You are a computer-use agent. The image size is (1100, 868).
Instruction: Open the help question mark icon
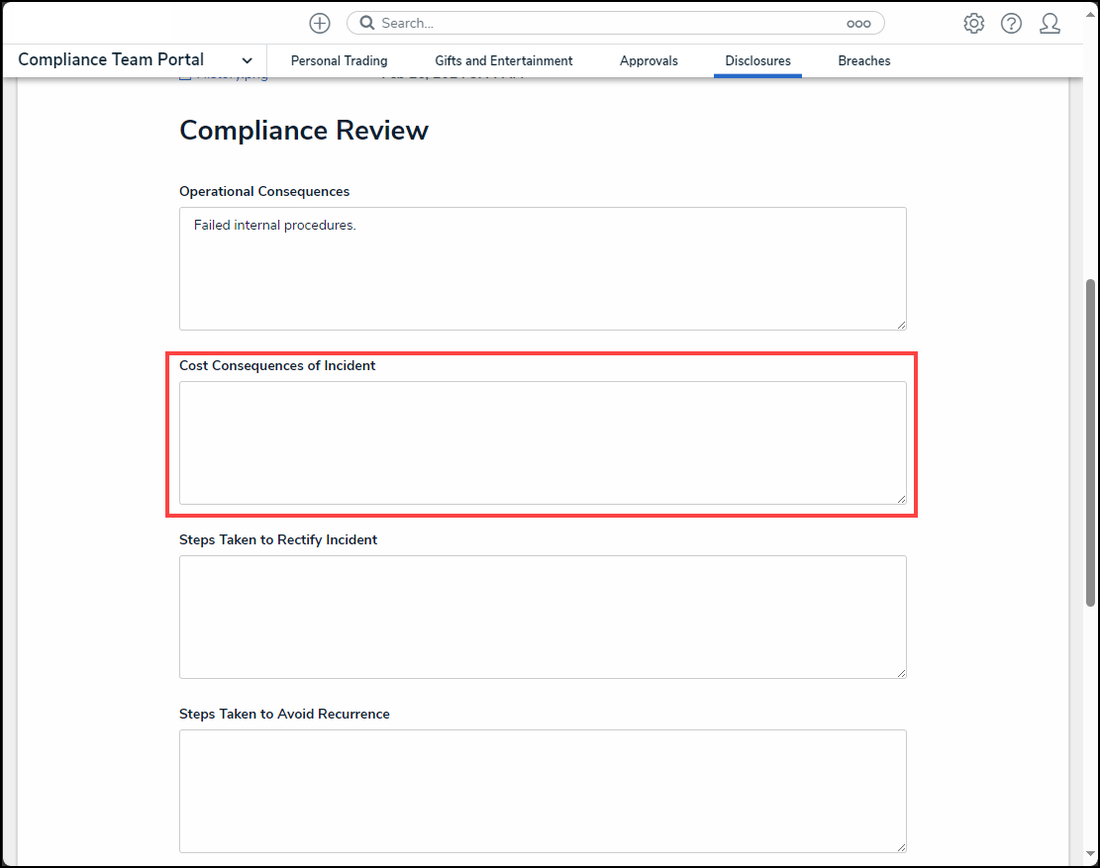click(1011, 23)
